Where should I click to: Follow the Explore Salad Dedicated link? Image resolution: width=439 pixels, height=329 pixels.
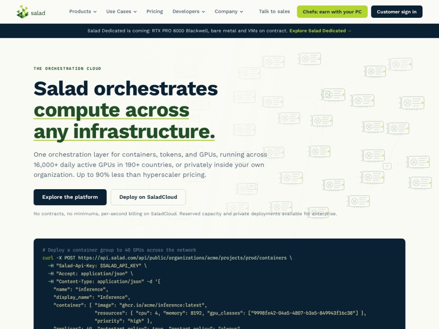(x=320, y=31)
